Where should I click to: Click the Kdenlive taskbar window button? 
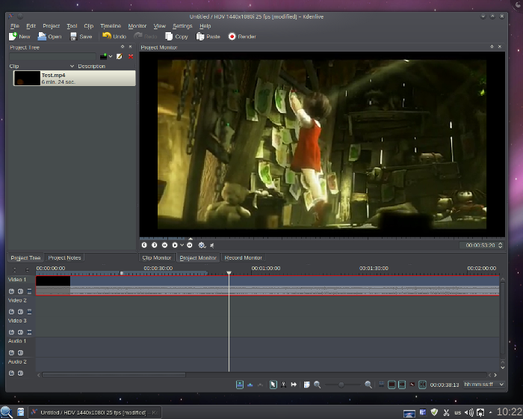point(95,412)
